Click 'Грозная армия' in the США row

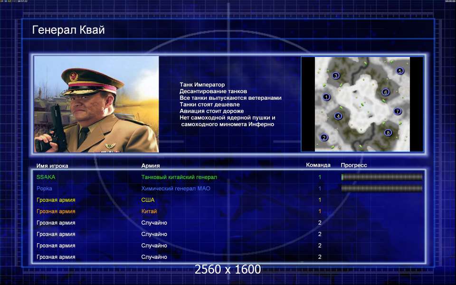[x=56, y=200]
